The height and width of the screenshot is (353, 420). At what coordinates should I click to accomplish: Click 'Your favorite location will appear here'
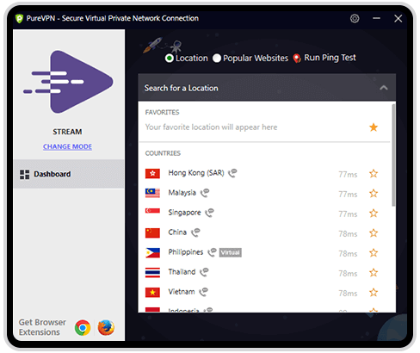[x=211, y=127]
